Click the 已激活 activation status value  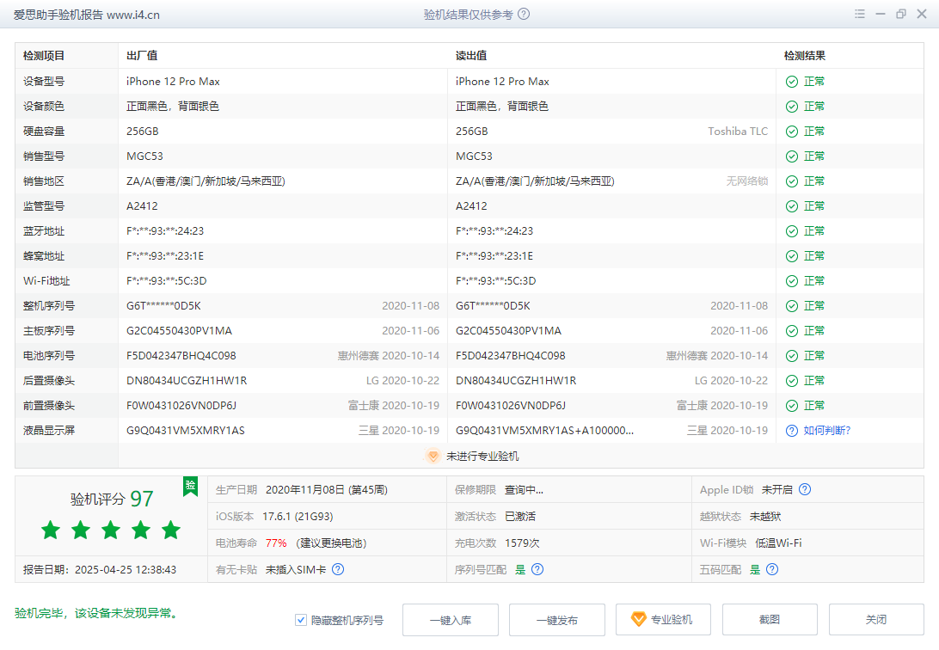[x=520, y=517]
